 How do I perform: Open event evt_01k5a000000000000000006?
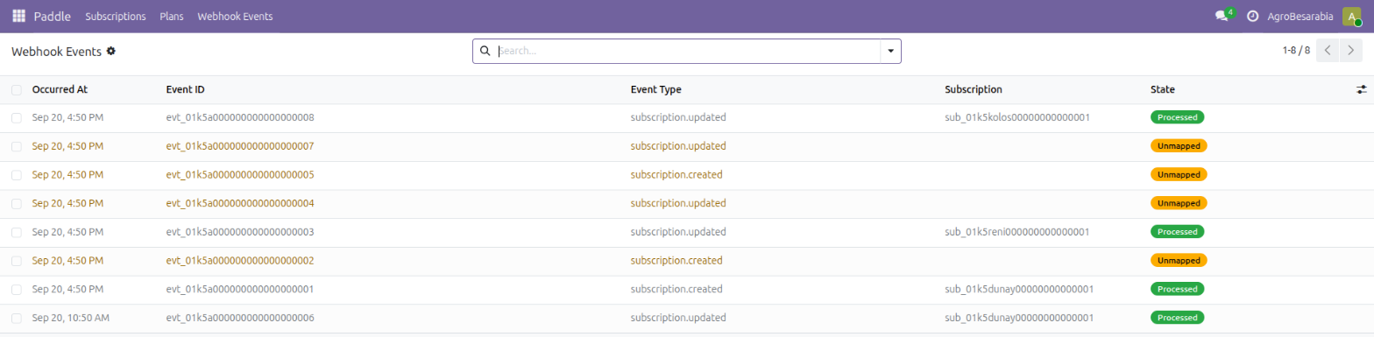click(240, 318)
